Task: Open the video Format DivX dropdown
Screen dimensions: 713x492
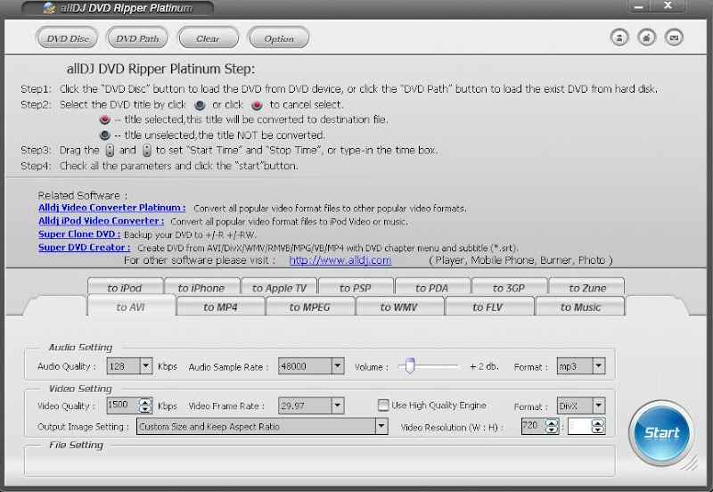Action: (x=599, y=406)
